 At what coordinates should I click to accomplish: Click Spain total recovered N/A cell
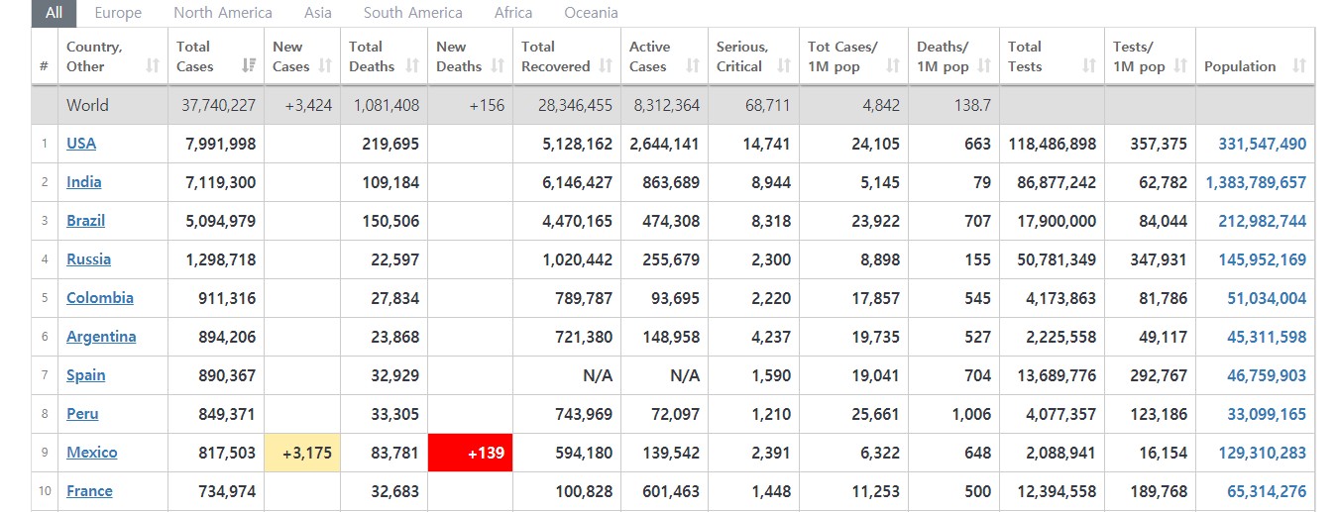[569, 375]
